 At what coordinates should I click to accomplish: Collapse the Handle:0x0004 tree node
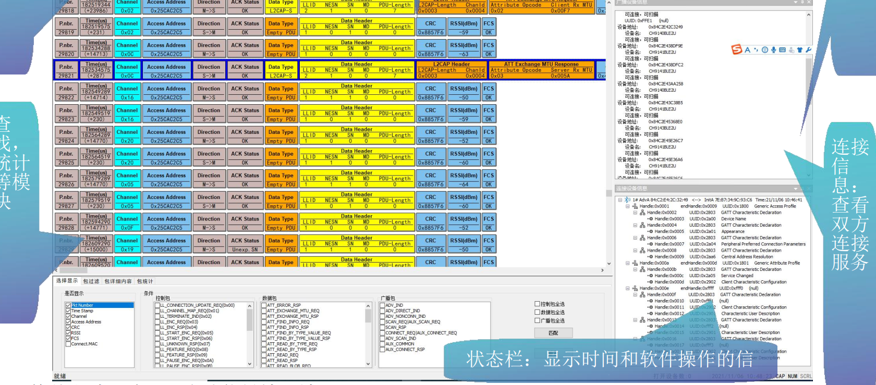click(x=635, y=225)
